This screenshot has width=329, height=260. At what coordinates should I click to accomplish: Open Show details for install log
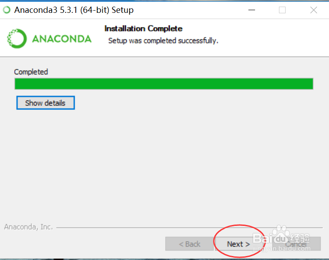(46, 103)
